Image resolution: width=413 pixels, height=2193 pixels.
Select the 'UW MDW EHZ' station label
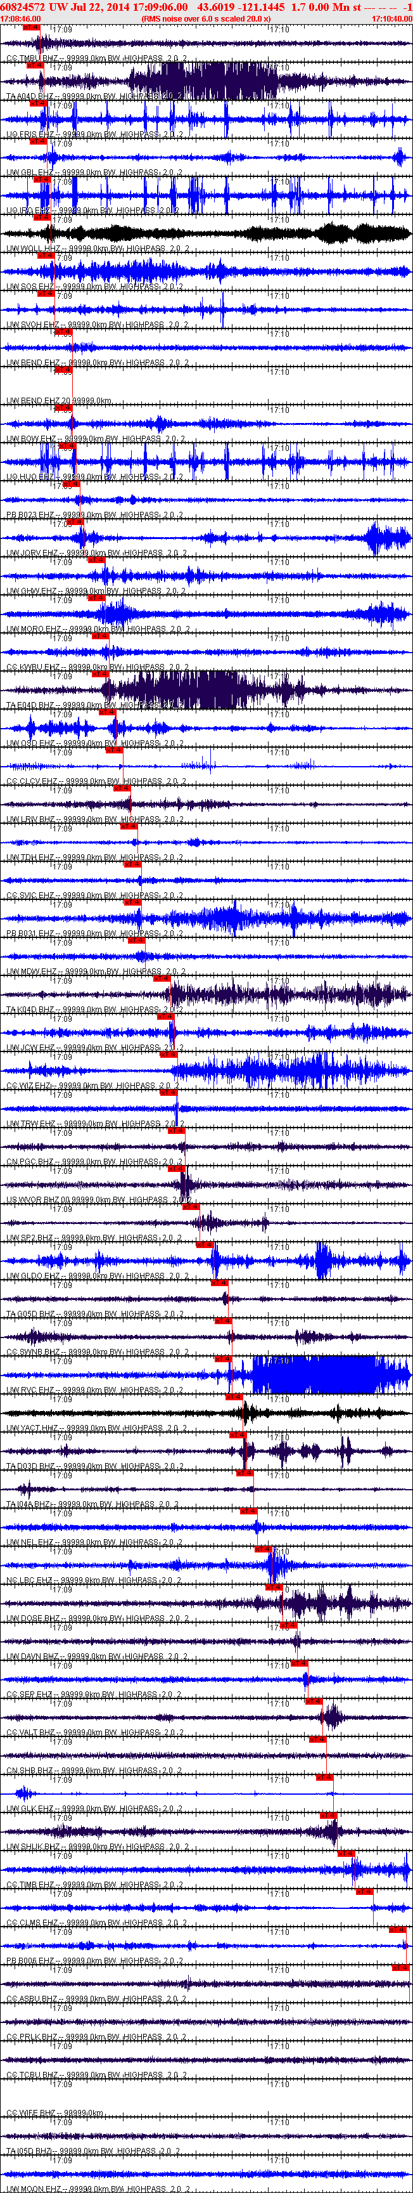point(32,972)
